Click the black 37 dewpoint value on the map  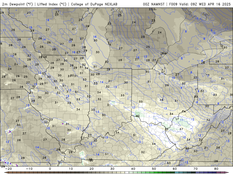[x=181, y=129]
